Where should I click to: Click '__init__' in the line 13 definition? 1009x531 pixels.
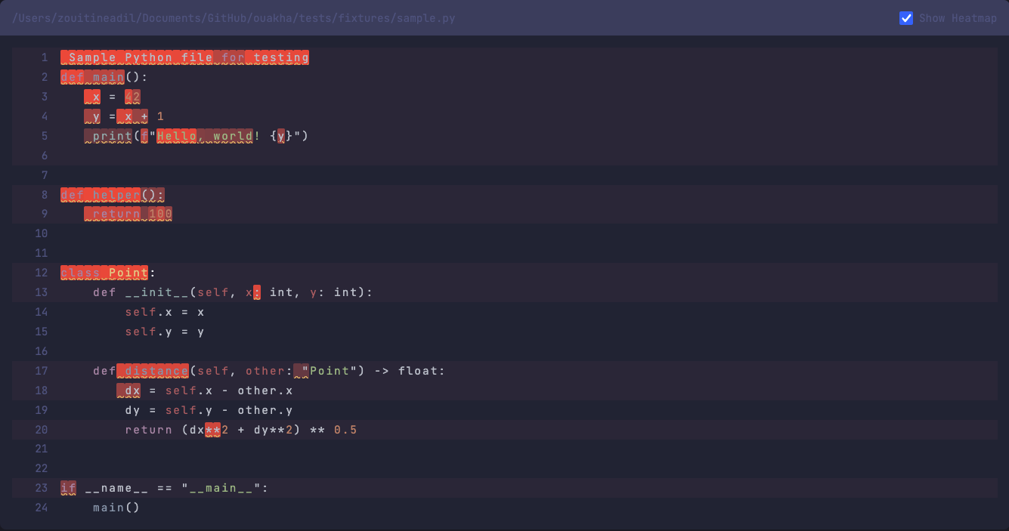click(x=157, y=292)
